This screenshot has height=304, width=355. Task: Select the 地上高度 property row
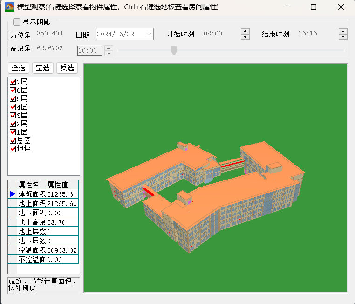(43, 222)
